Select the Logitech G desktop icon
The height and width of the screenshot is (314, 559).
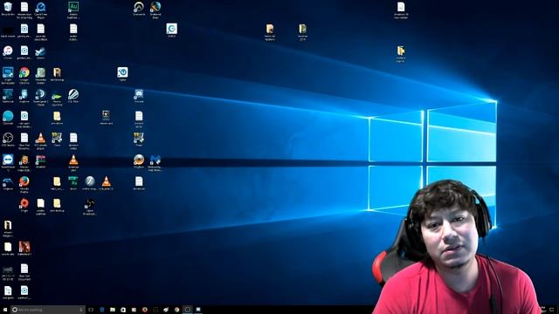[x=171, y=31]
